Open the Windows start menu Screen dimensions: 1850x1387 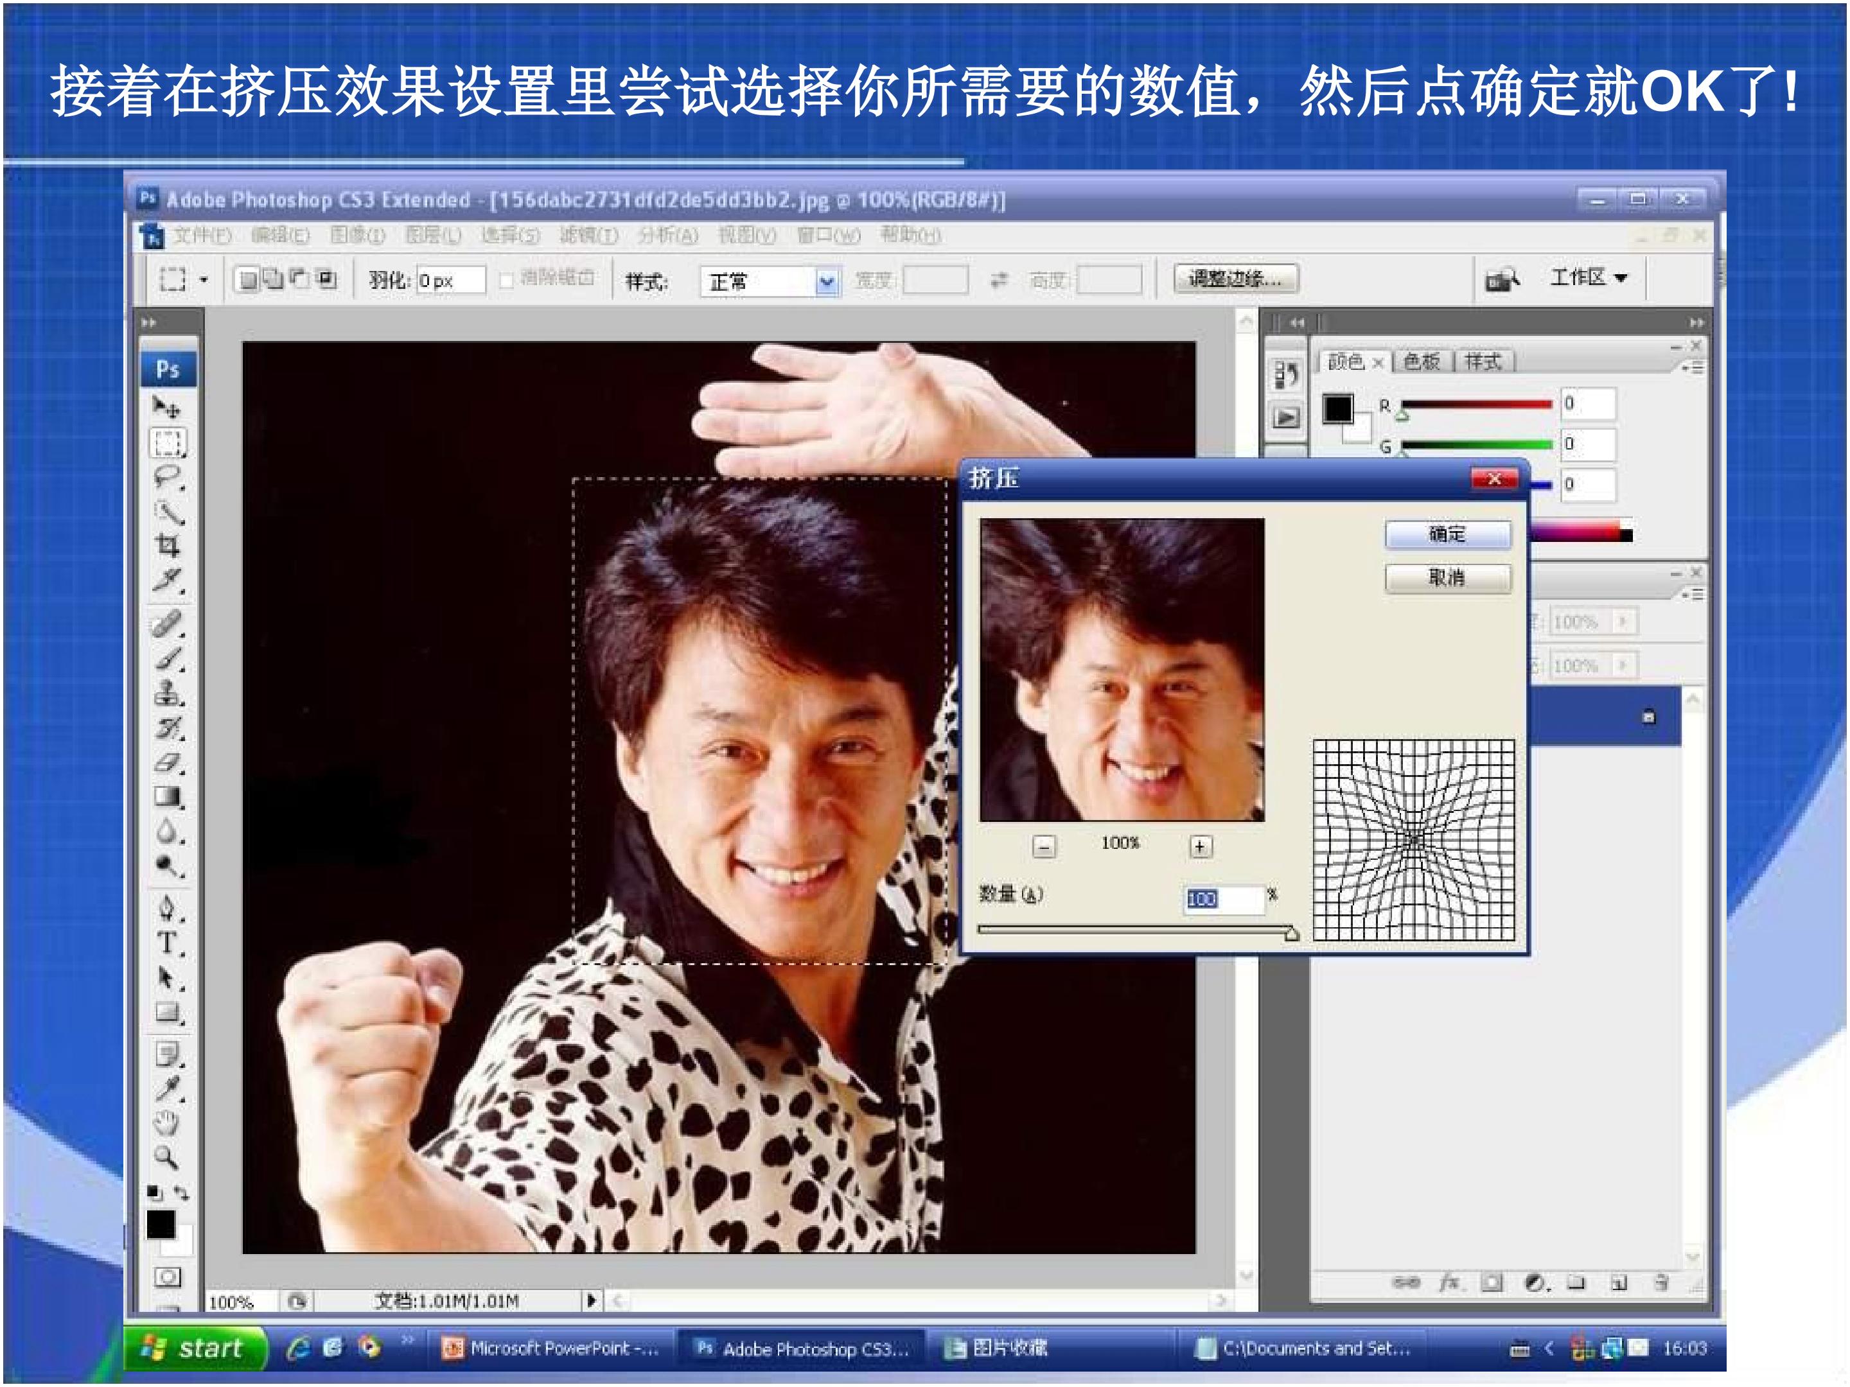point(197,1348)
